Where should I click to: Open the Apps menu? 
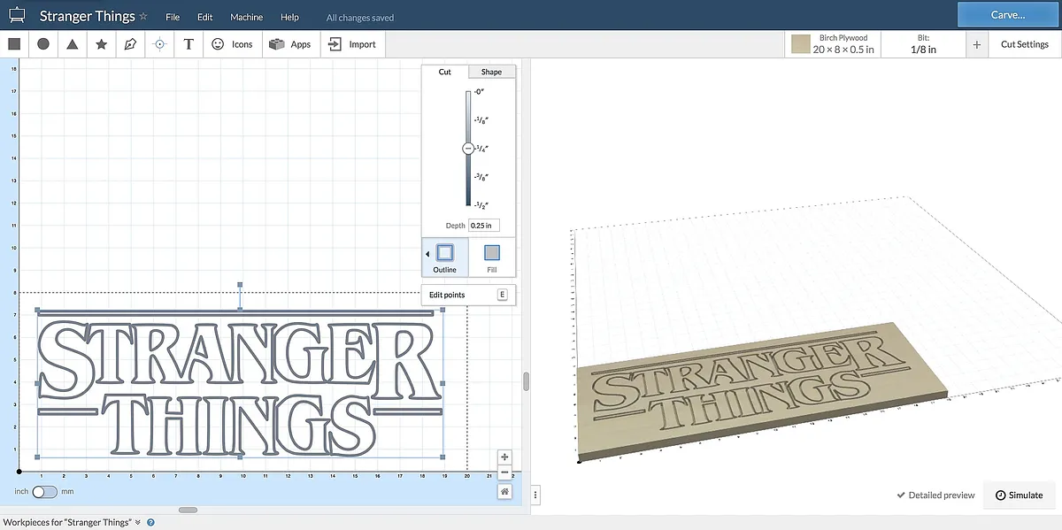[x=291, y=44]
